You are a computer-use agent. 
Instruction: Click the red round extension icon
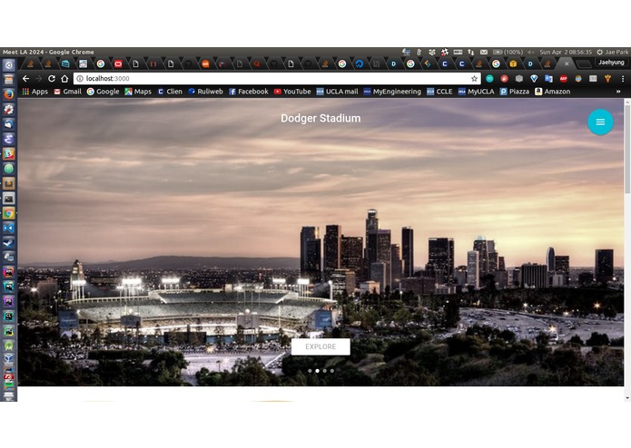point(504,79)
